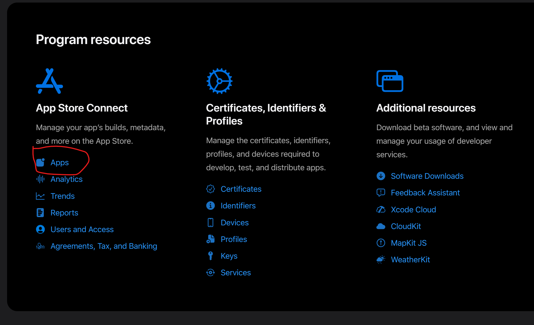Open the MapKit JS link
Image resolution: width=534 pixels, height=325 pixels.
pos(409,243)
